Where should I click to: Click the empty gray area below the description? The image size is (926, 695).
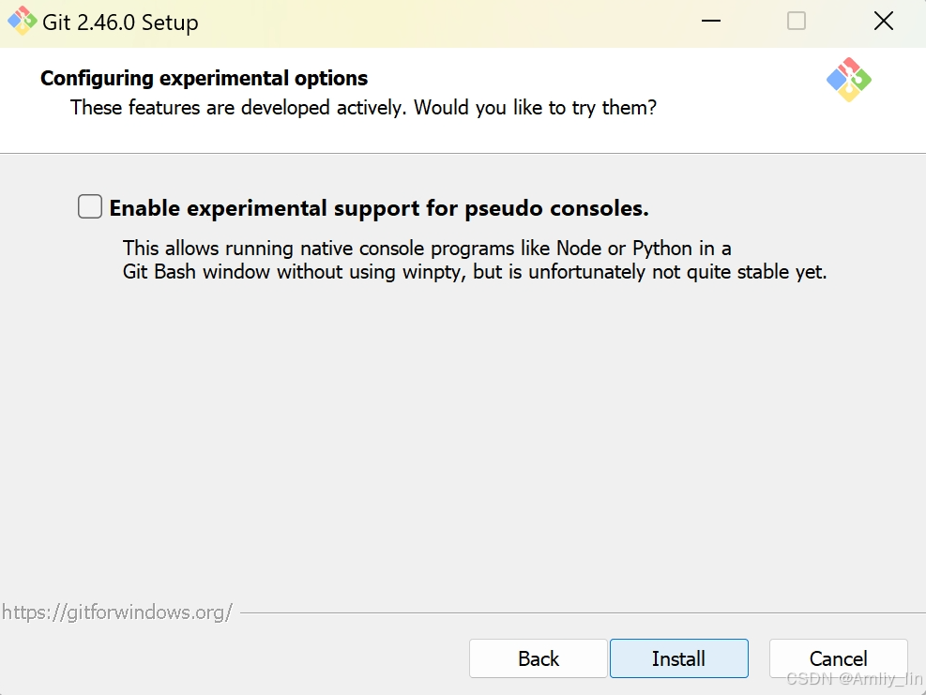(x=463, y=437)
